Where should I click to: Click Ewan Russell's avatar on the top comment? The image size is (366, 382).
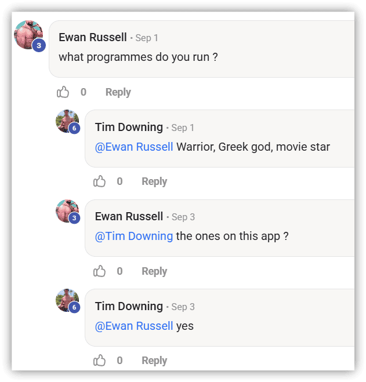pos(27,34)
